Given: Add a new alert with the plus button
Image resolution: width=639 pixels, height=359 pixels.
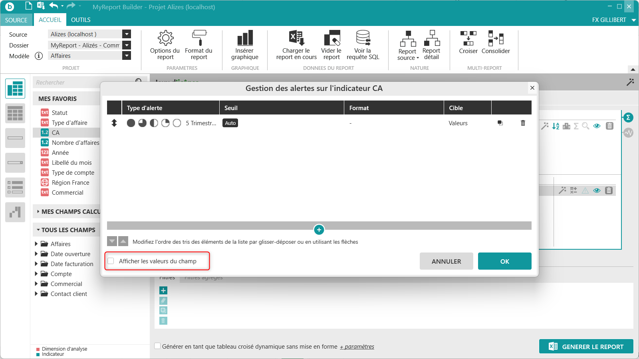Looking at the screenshot, I should pyautogui.click(x=319, y=230).
